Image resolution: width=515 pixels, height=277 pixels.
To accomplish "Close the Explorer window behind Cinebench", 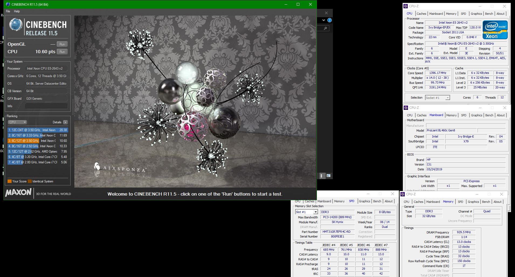I will (326, 13).
